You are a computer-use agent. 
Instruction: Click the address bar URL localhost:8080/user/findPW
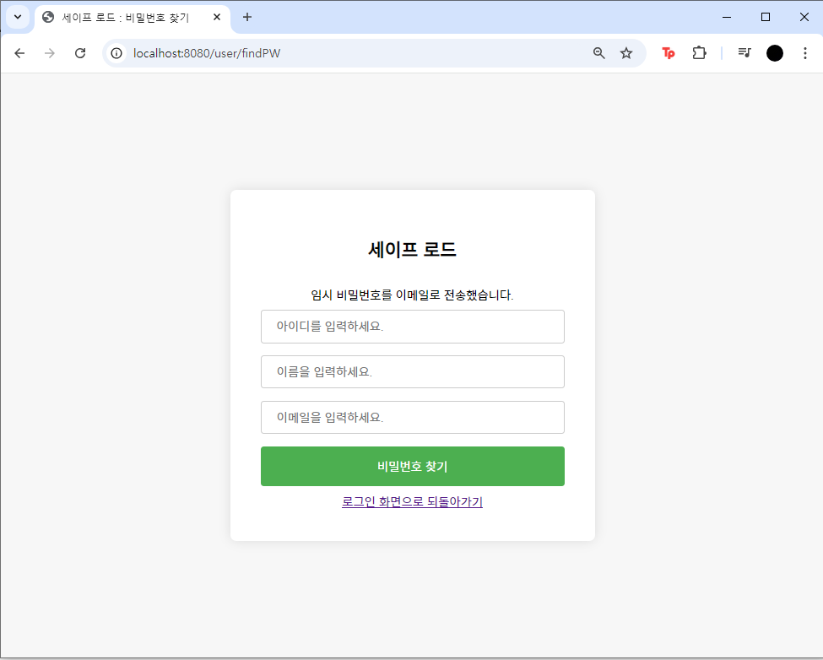point(207,53)
